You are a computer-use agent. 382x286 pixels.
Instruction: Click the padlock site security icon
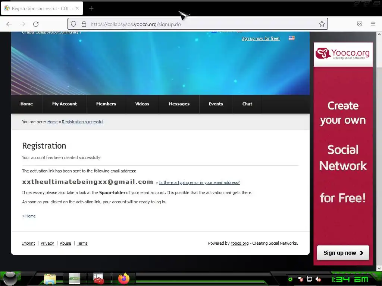(84, 24)
